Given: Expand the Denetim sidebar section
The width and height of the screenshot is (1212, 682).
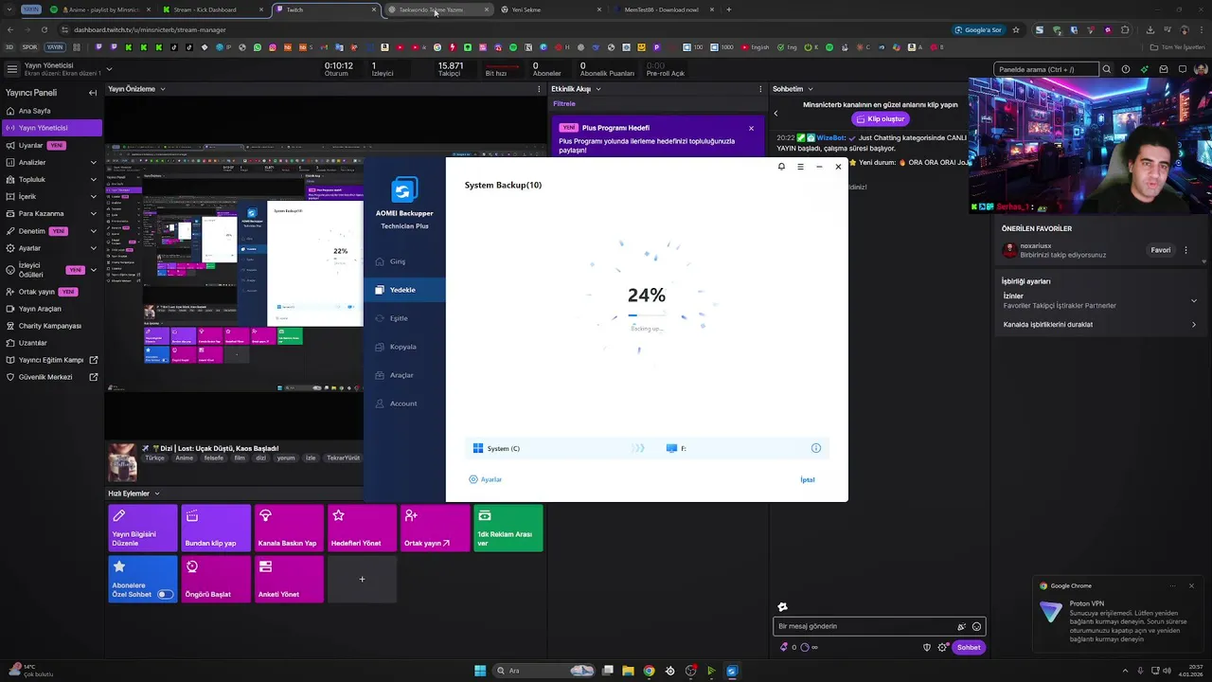Looking at the screenshot, I should pos(93,231).
